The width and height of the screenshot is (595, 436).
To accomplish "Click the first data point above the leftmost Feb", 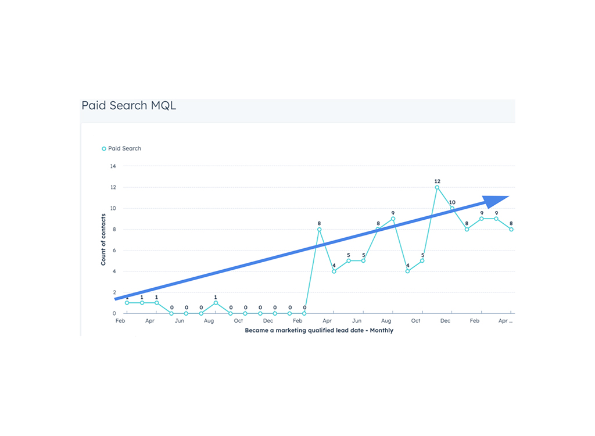I will tap(127, 303).
